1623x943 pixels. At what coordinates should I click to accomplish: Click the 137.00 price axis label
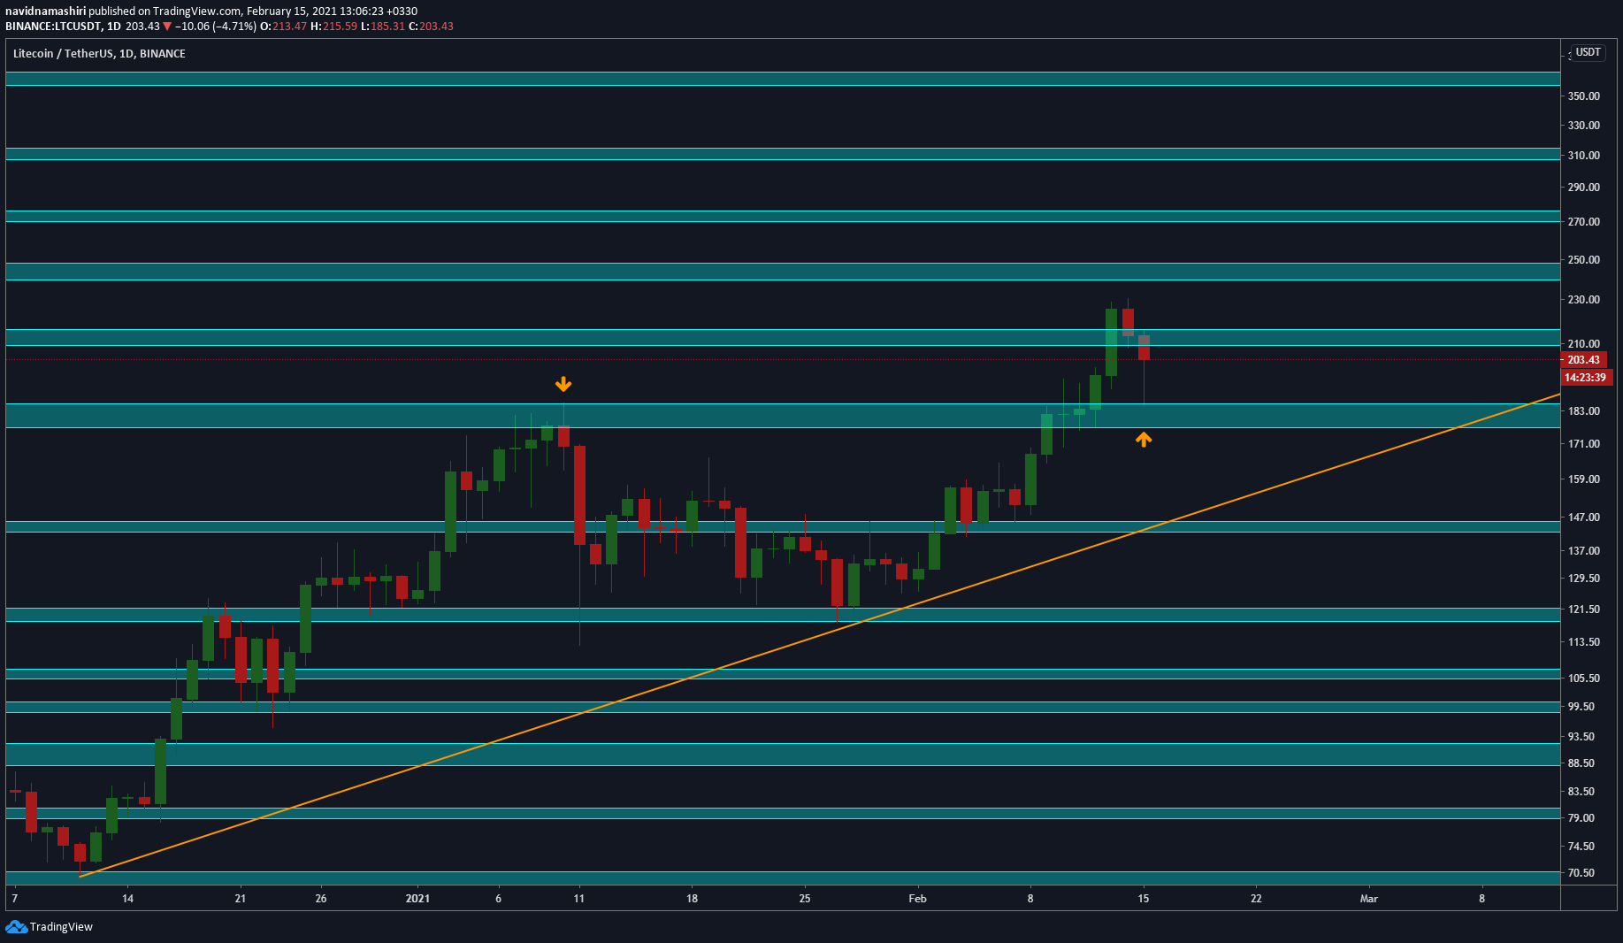point(1583,551)
